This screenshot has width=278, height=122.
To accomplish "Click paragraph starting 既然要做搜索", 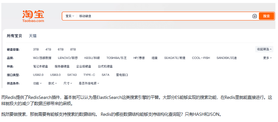I will tap(112, 115).
